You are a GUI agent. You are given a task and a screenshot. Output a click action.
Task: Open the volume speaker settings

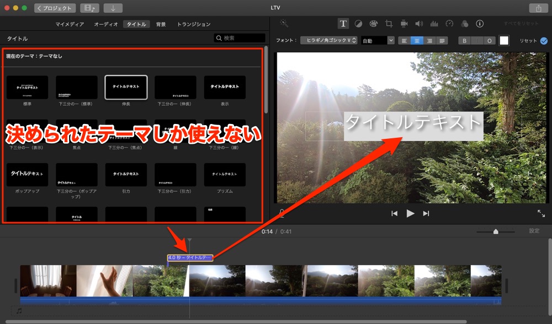point(419,24)
